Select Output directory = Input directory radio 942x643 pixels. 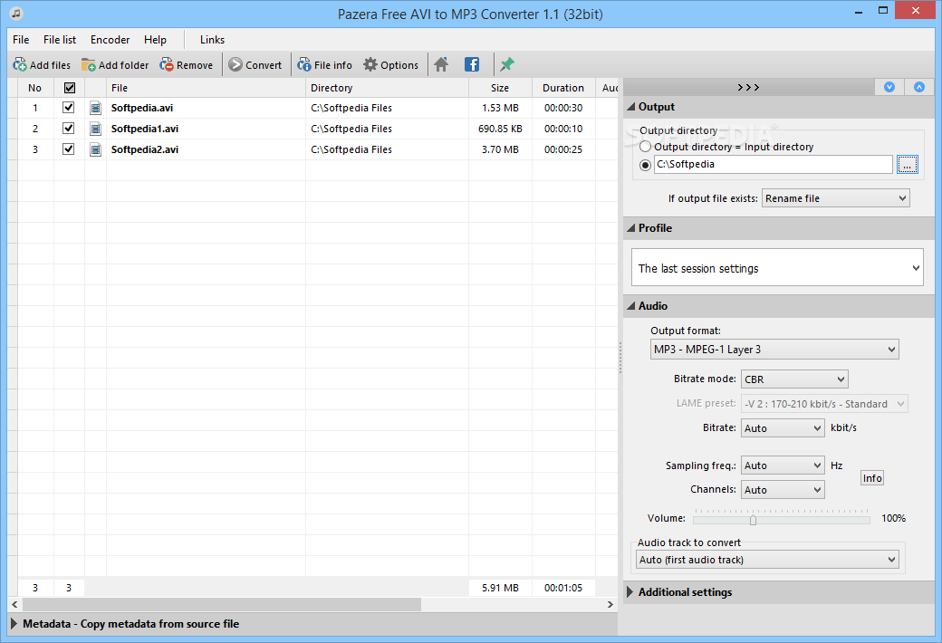pos(645,147)
